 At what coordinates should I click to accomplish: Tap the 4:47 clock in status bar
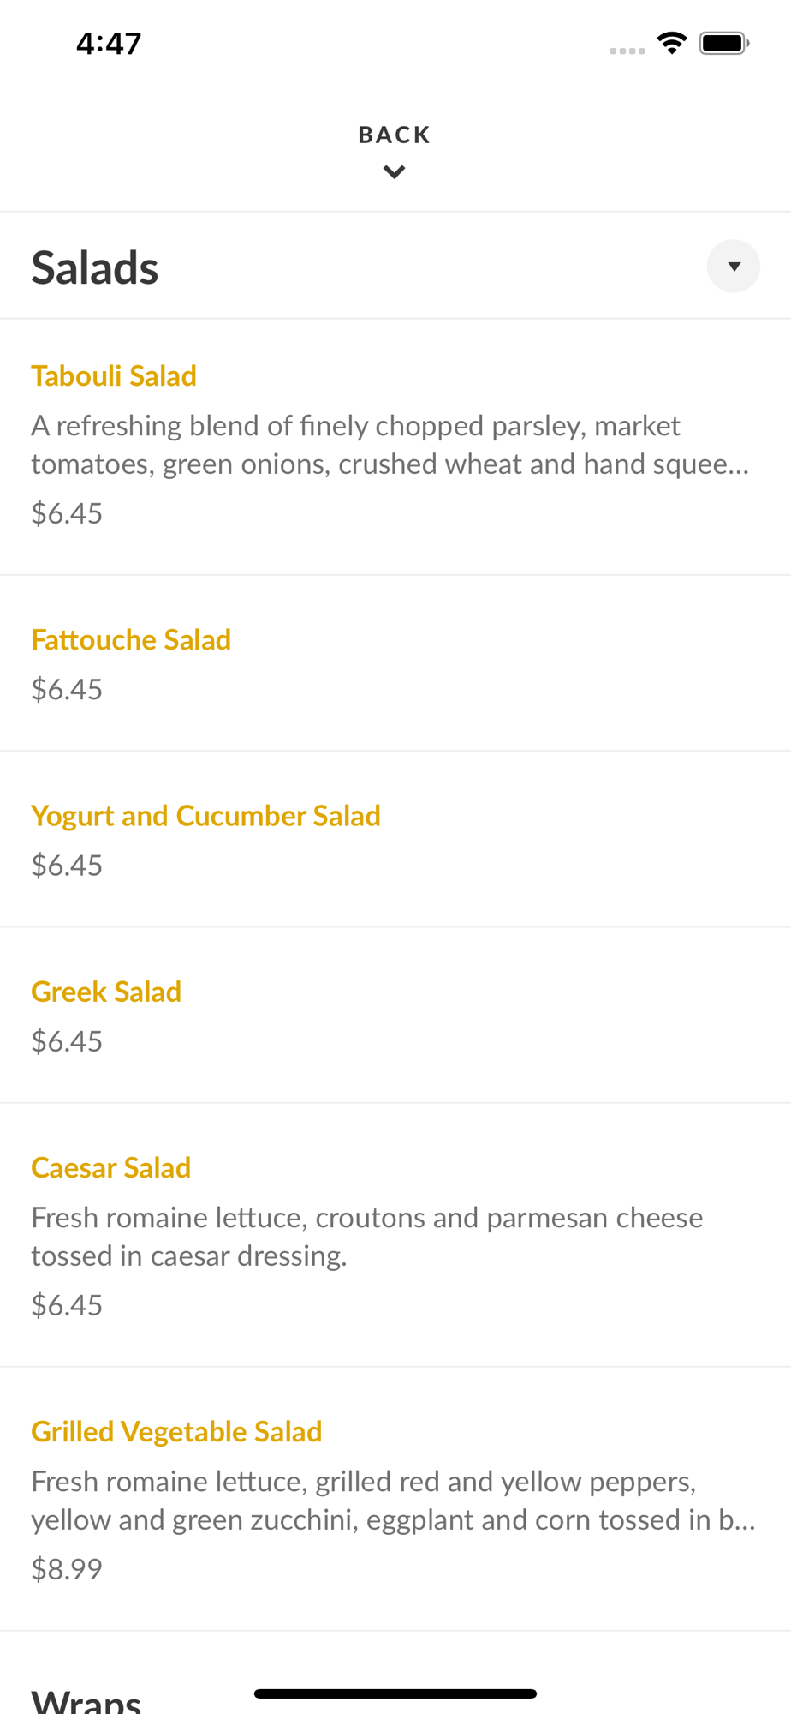point(109,43)
